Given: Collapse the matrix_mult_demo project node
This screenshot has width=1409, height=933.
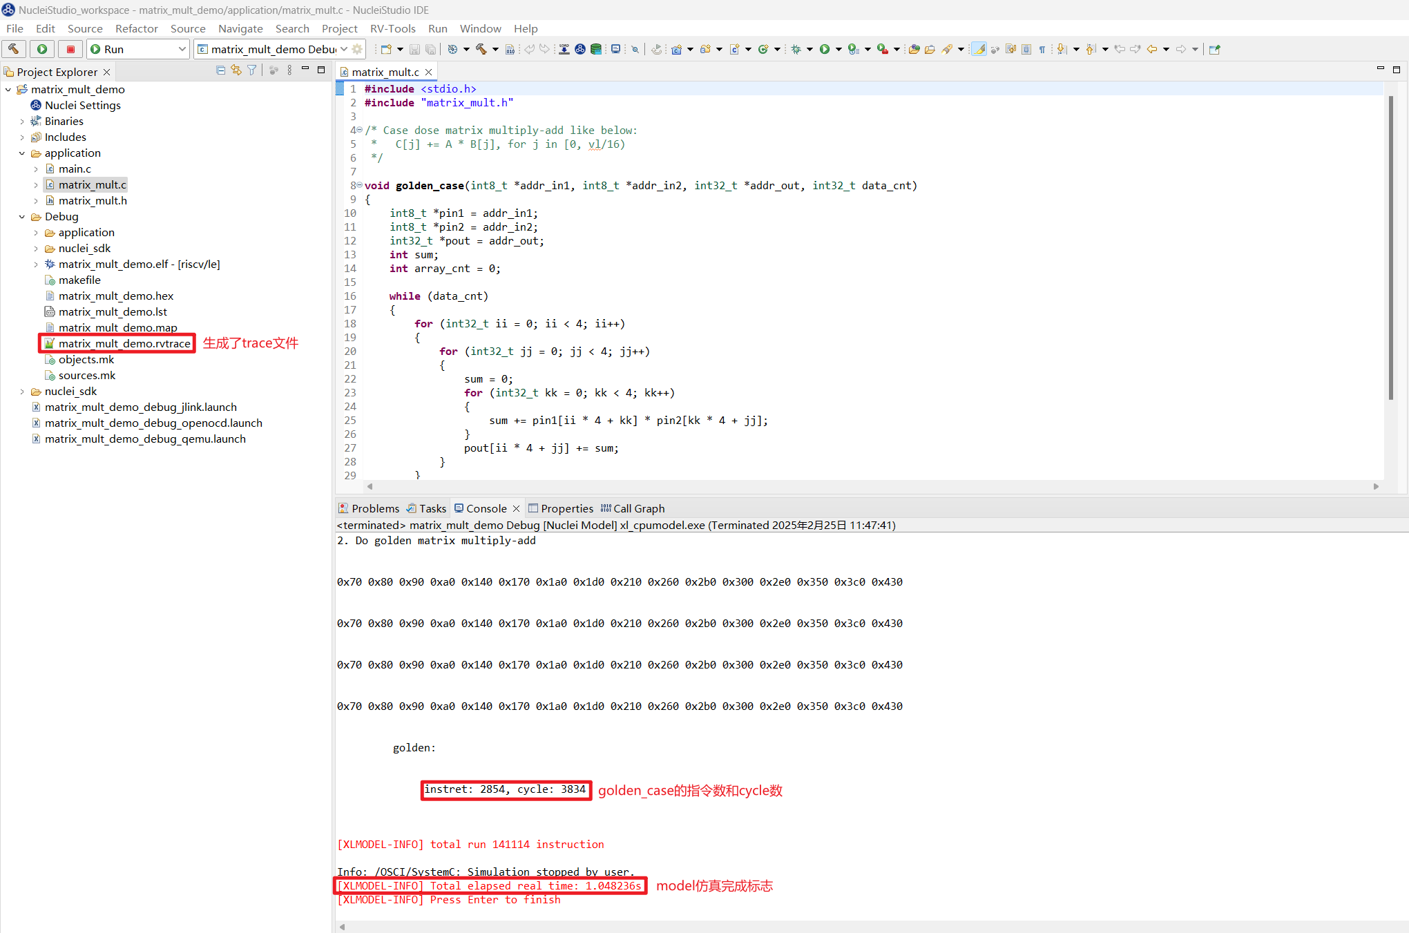Looking at the screenshot, I should point(8,90).
